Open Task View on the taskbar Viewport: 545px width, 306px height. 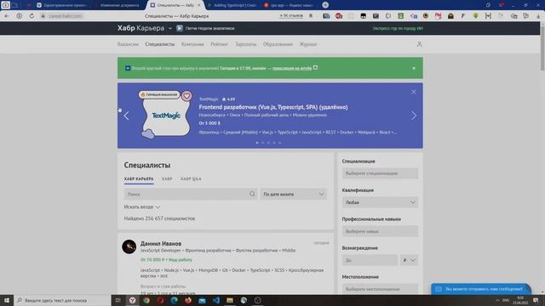pos(118,300)
